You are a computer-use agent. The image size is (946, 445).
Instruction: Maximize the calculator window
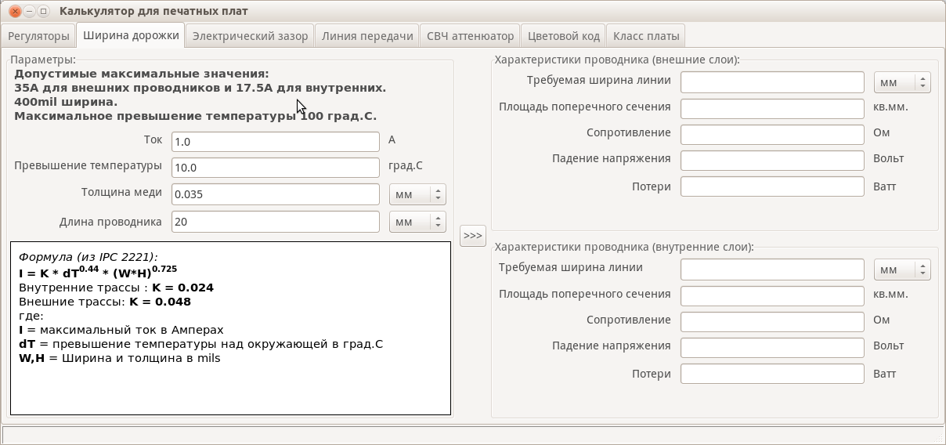pos(43,11)
